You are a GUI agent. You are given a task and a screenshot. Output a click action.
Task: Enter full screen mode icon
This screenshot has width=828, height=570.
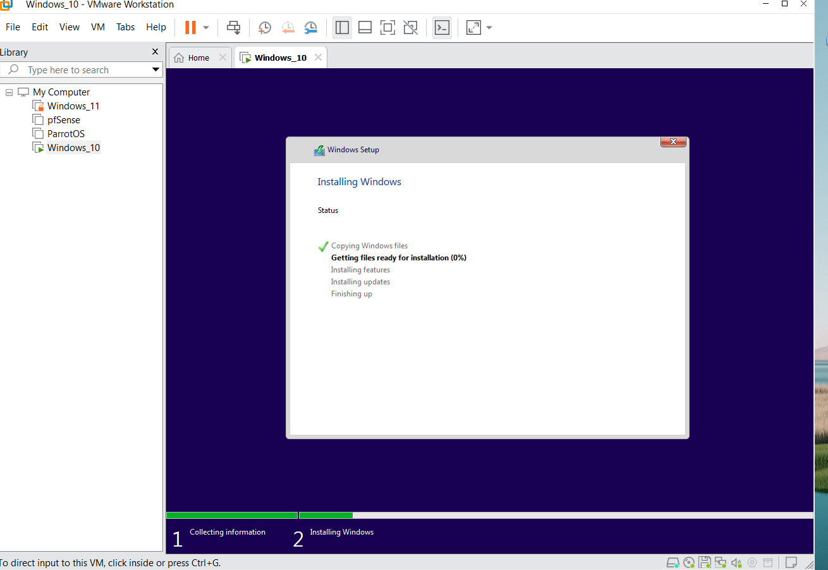pyautogui.click(x=387, y=27)
